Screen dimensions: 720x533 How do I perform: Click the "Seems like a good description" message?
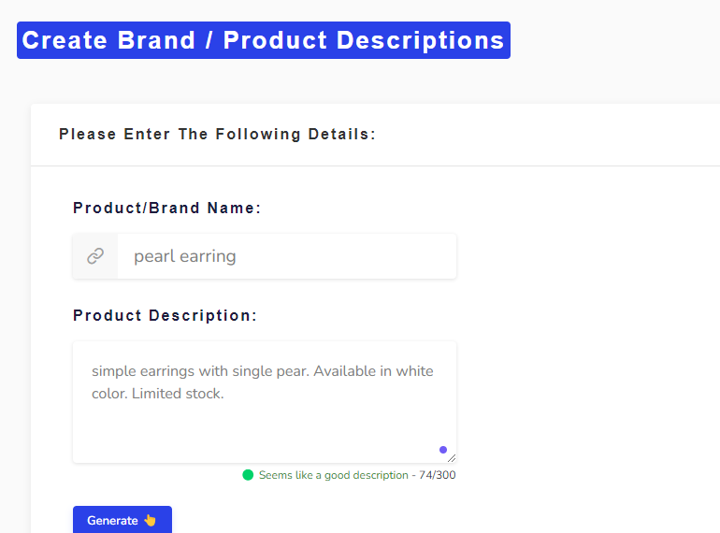[334, 475]
